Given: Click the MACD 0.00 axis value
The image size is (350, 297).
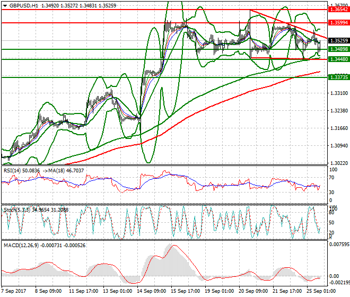Looking at the screenshot, I should [334, 276].
